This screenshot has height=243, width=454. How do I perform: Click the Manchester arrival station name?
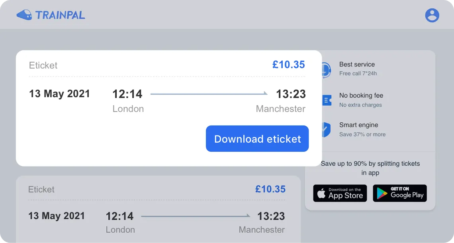280,108
